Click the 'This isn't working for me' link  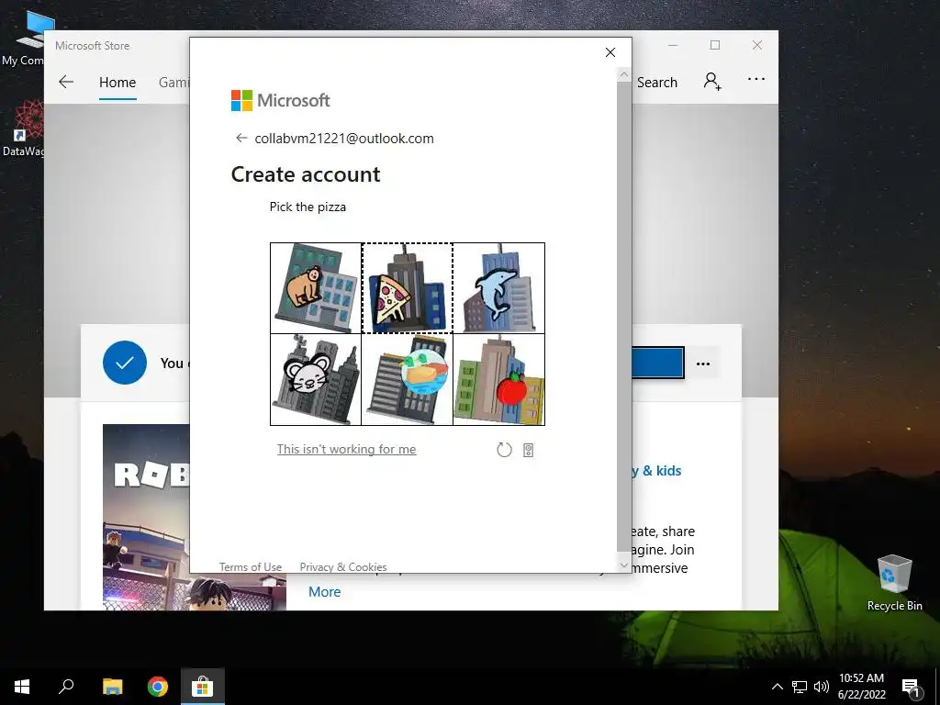pos(346,449)
